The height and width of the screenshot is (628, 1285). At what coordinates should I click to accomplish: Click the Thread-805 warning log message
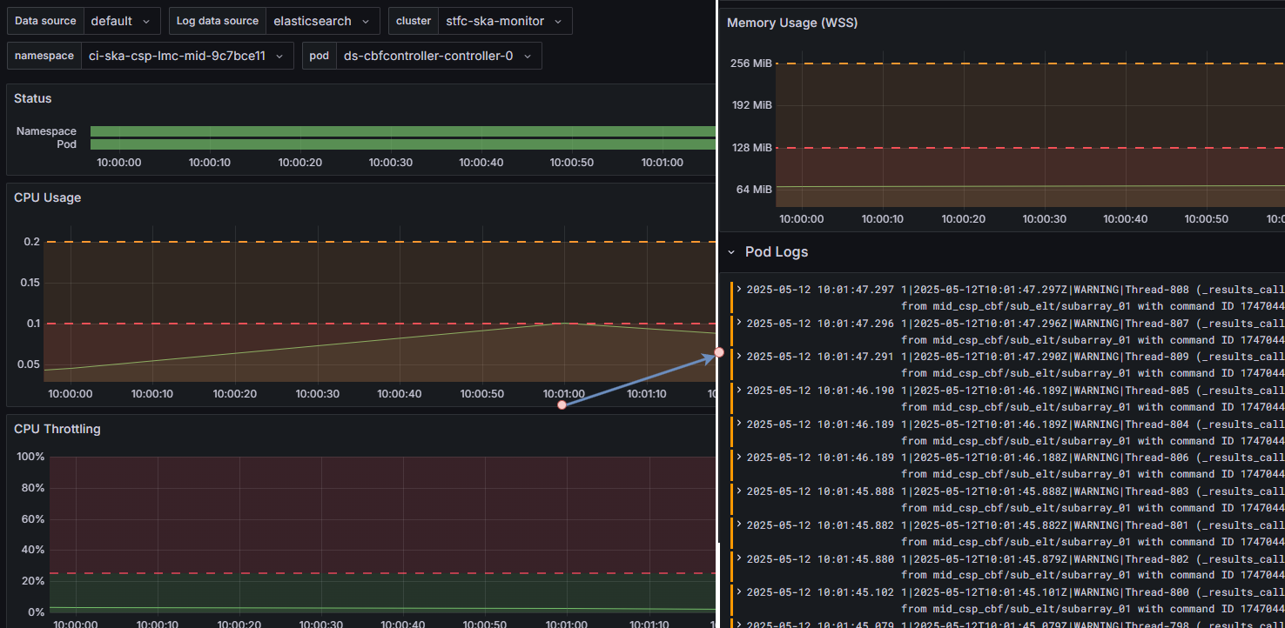pos(1093,398)
